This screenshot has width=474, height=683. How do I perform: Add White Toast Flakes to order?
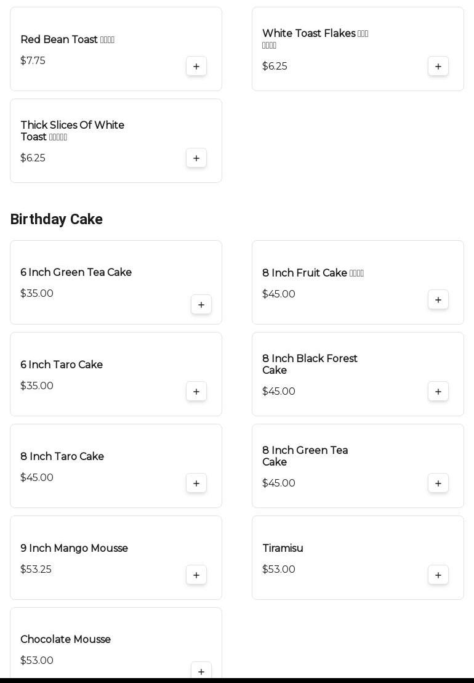pos(438,67)
